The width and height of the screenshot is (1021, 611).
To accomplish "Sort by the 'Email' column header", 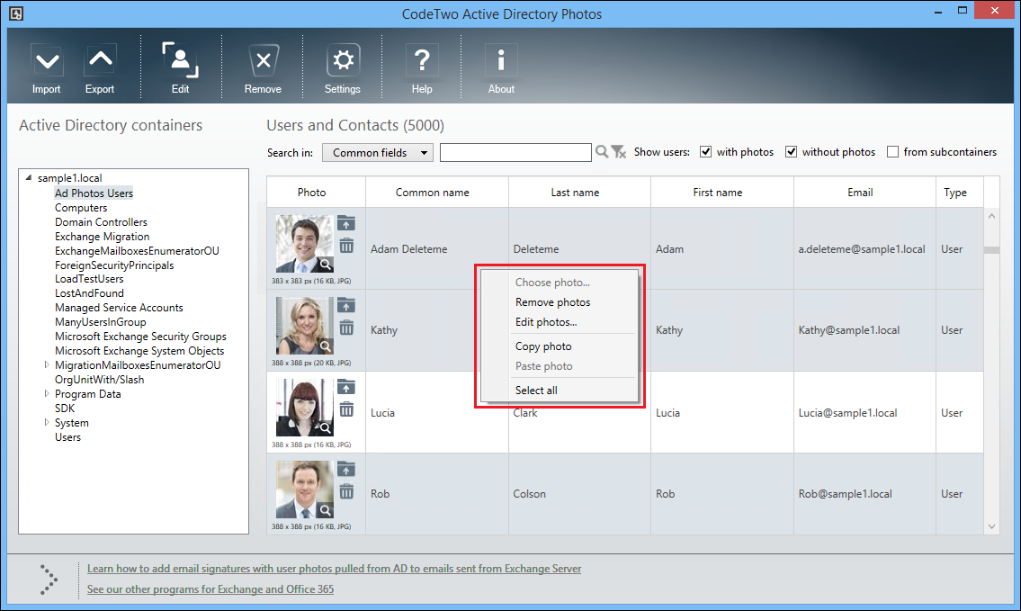I will (864, 193).
